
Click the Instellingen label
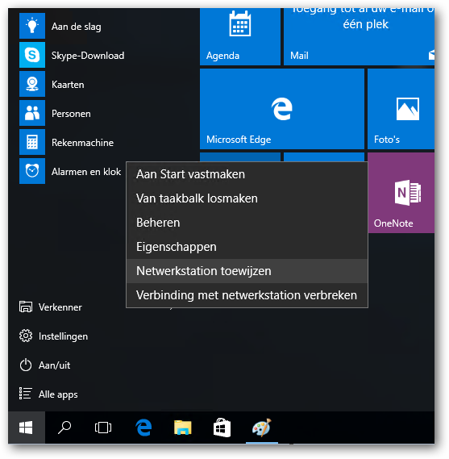click(63, 336)
